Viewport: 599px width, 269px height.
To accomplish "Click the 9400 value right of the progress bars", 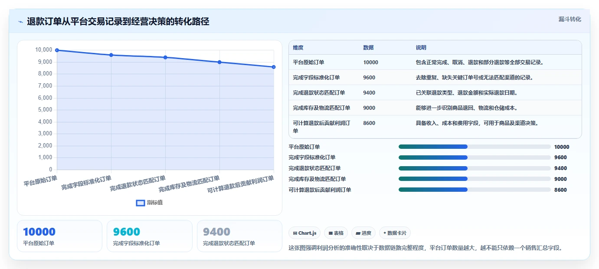I will click(560, 168).
